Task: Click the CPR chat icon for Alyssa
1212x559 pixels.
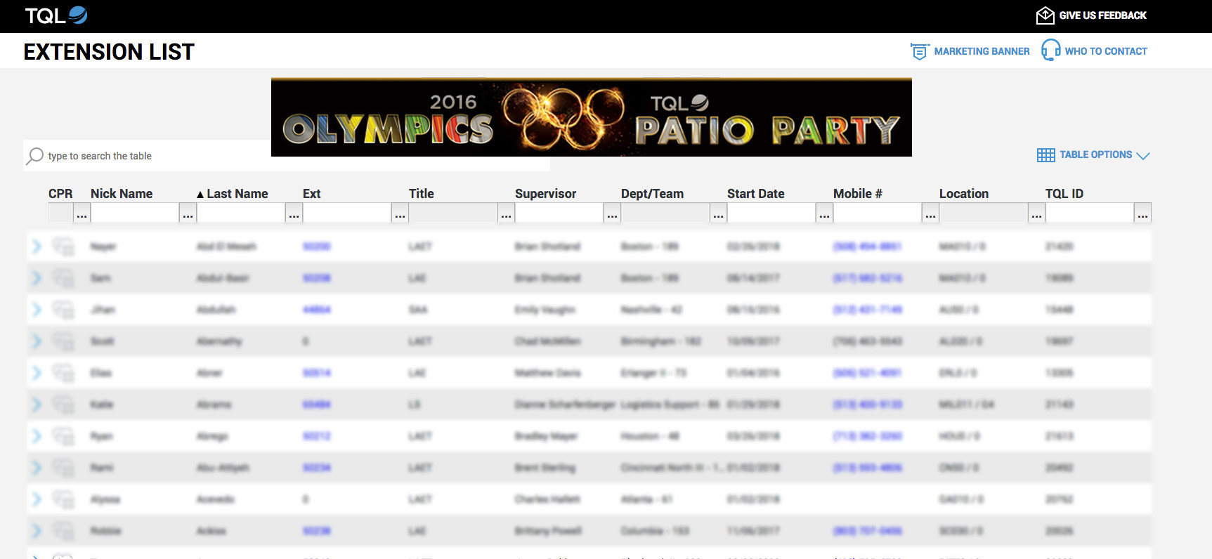Action: tap(63, 499)
